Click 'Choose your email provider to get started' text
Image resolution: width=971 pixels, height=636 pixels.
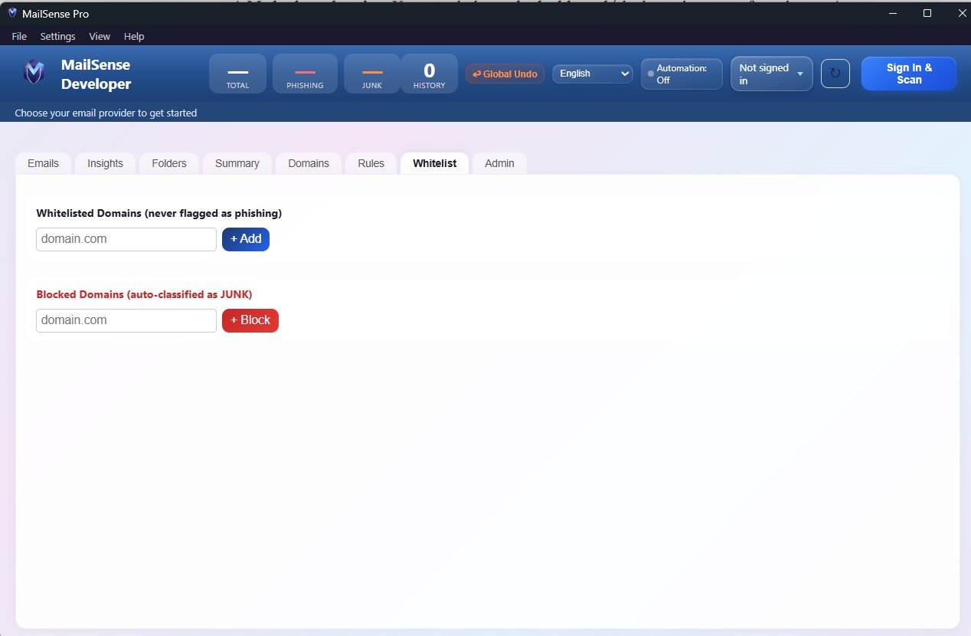pyautogui.click(x=106, y=113)
